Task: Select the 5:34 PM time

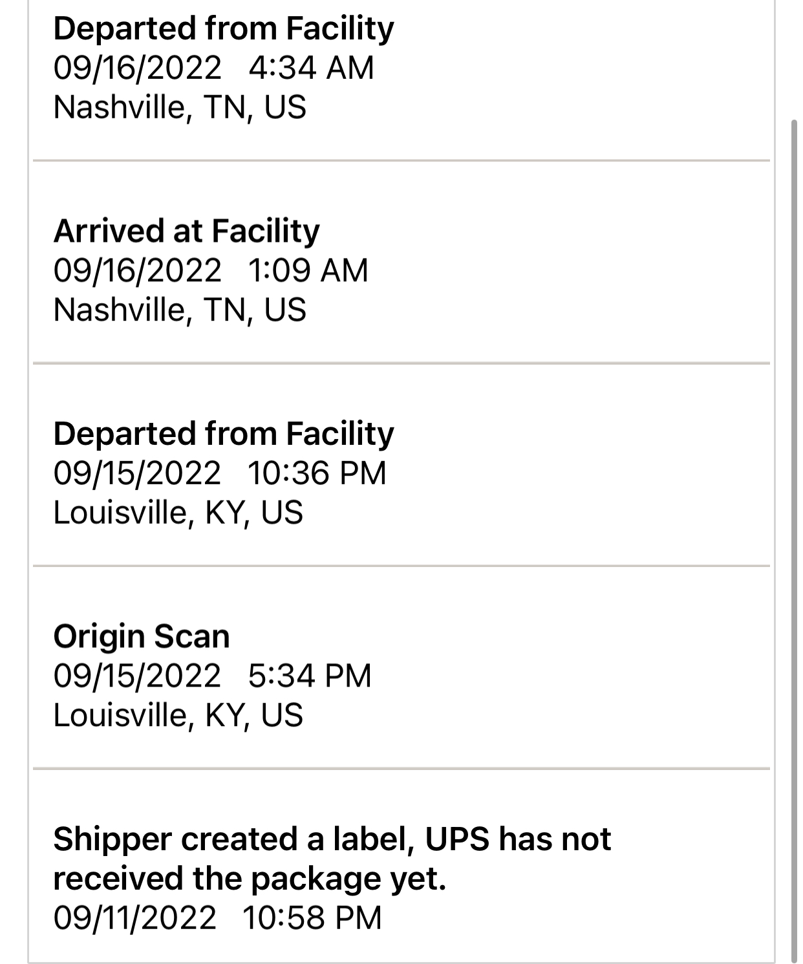Action: tap(309, 676)
